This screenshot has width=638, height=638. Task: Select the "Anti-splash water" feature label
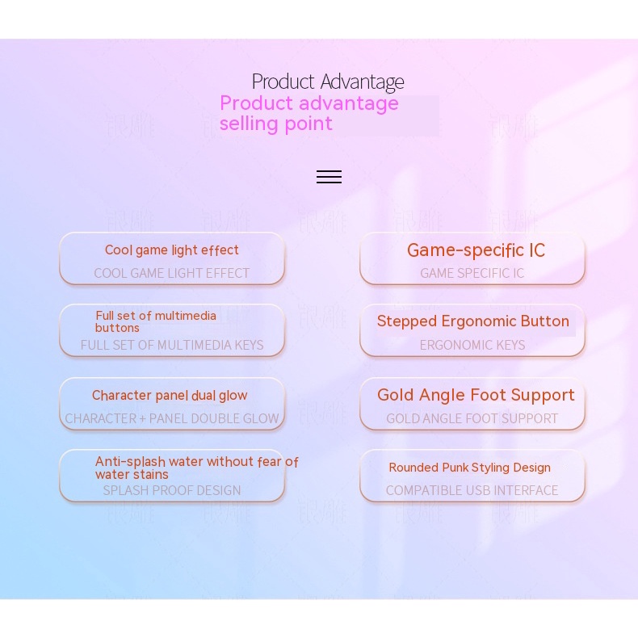(196, 468)
